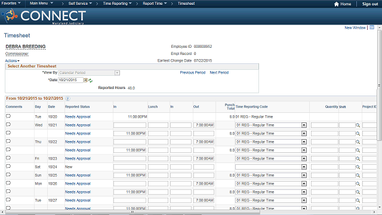
Task: Click shift lookup magnifier on Wed 10/21 row
Action: (x=358, y=125)
